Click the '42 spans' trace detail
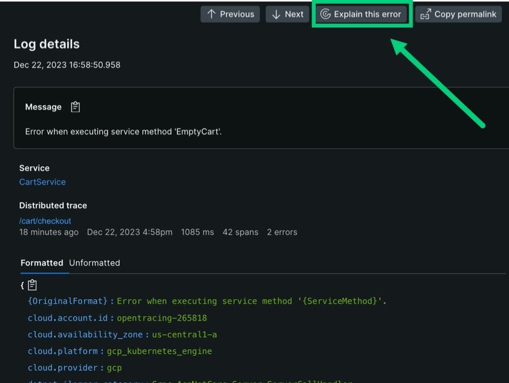This screenshot has height=383, width=509. tap(240, 232)
